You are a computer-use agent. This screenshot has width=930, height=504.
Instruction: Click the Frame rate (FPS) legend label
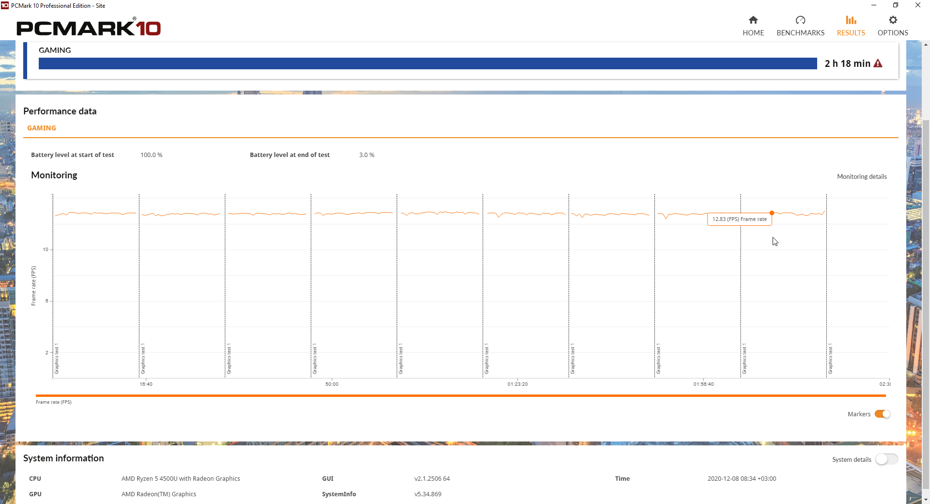[x=54, y=402]
